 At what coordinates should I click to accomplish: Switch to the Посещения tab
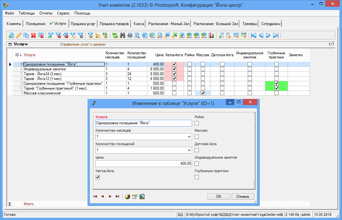click(36, 24)
